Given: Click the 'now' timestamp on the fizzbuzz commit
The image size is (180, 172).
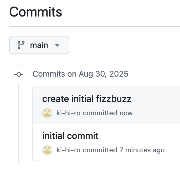Looking at the screenshot, I should pyautogui.click(x=126, y=113).
